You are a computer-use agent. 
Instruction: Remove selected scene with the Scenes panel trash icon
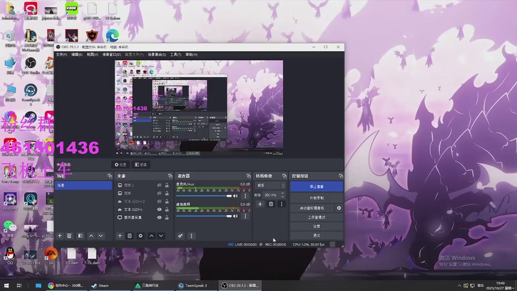pyautogui.click(x=69, y=235)
